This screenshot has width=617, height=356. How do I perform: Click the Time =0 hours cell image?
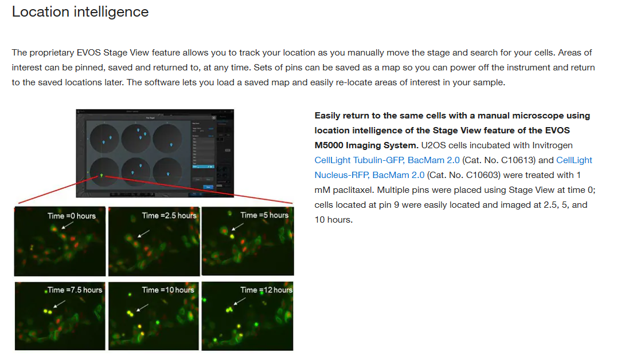(x=60, y=241)
